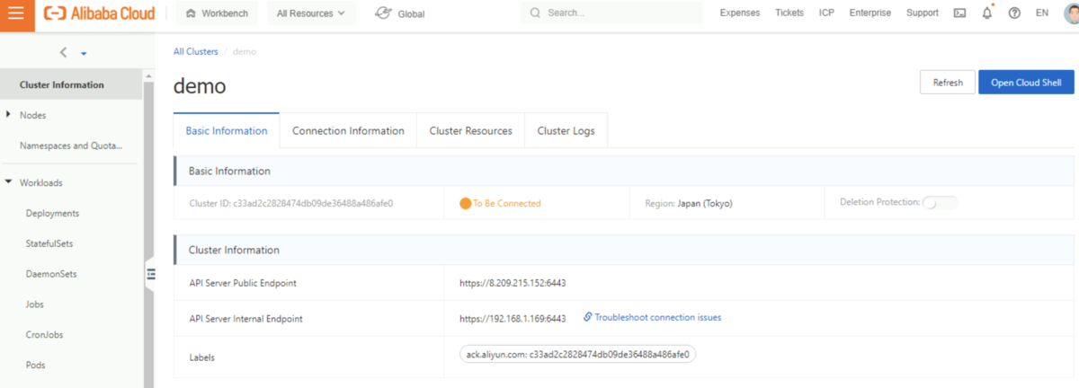Click the Alibaba Cloud logo
Viewport: 1079px width, 388px height.
coord(100,13)
